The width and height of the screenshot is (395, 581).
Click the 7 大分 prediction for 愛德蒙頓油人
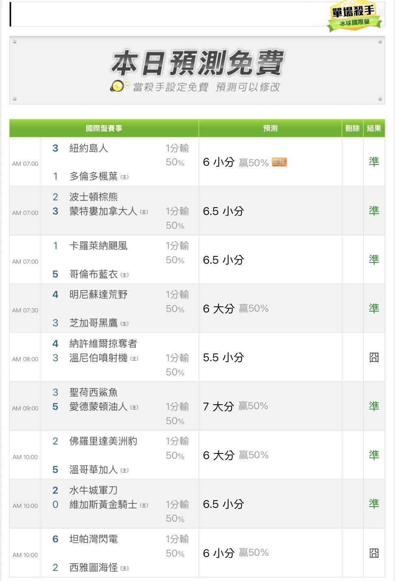click(x=218, y=406)
